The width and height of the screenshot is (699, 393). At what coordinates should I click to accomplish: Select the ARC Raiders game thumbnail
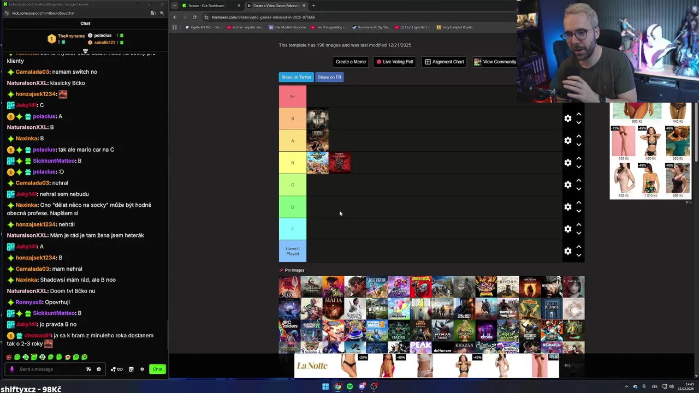tap(289, 330)
